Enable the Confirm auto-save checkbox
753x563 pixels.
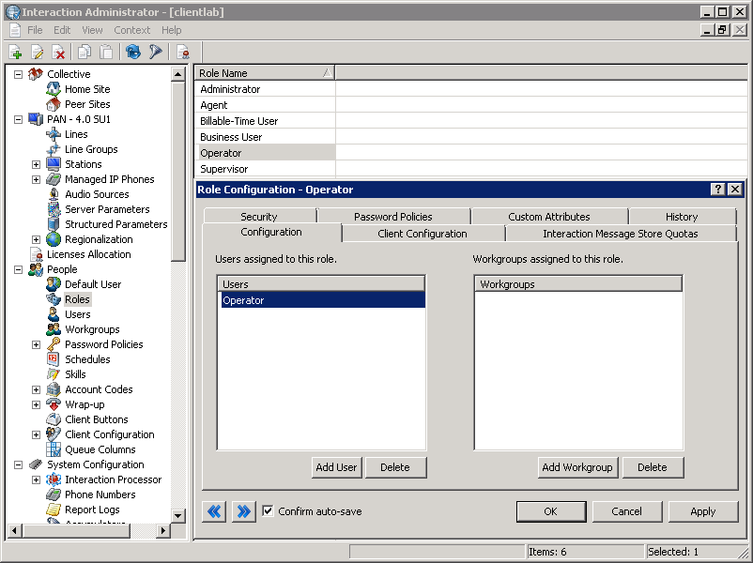pyautogui.click(x=269, y=510)
